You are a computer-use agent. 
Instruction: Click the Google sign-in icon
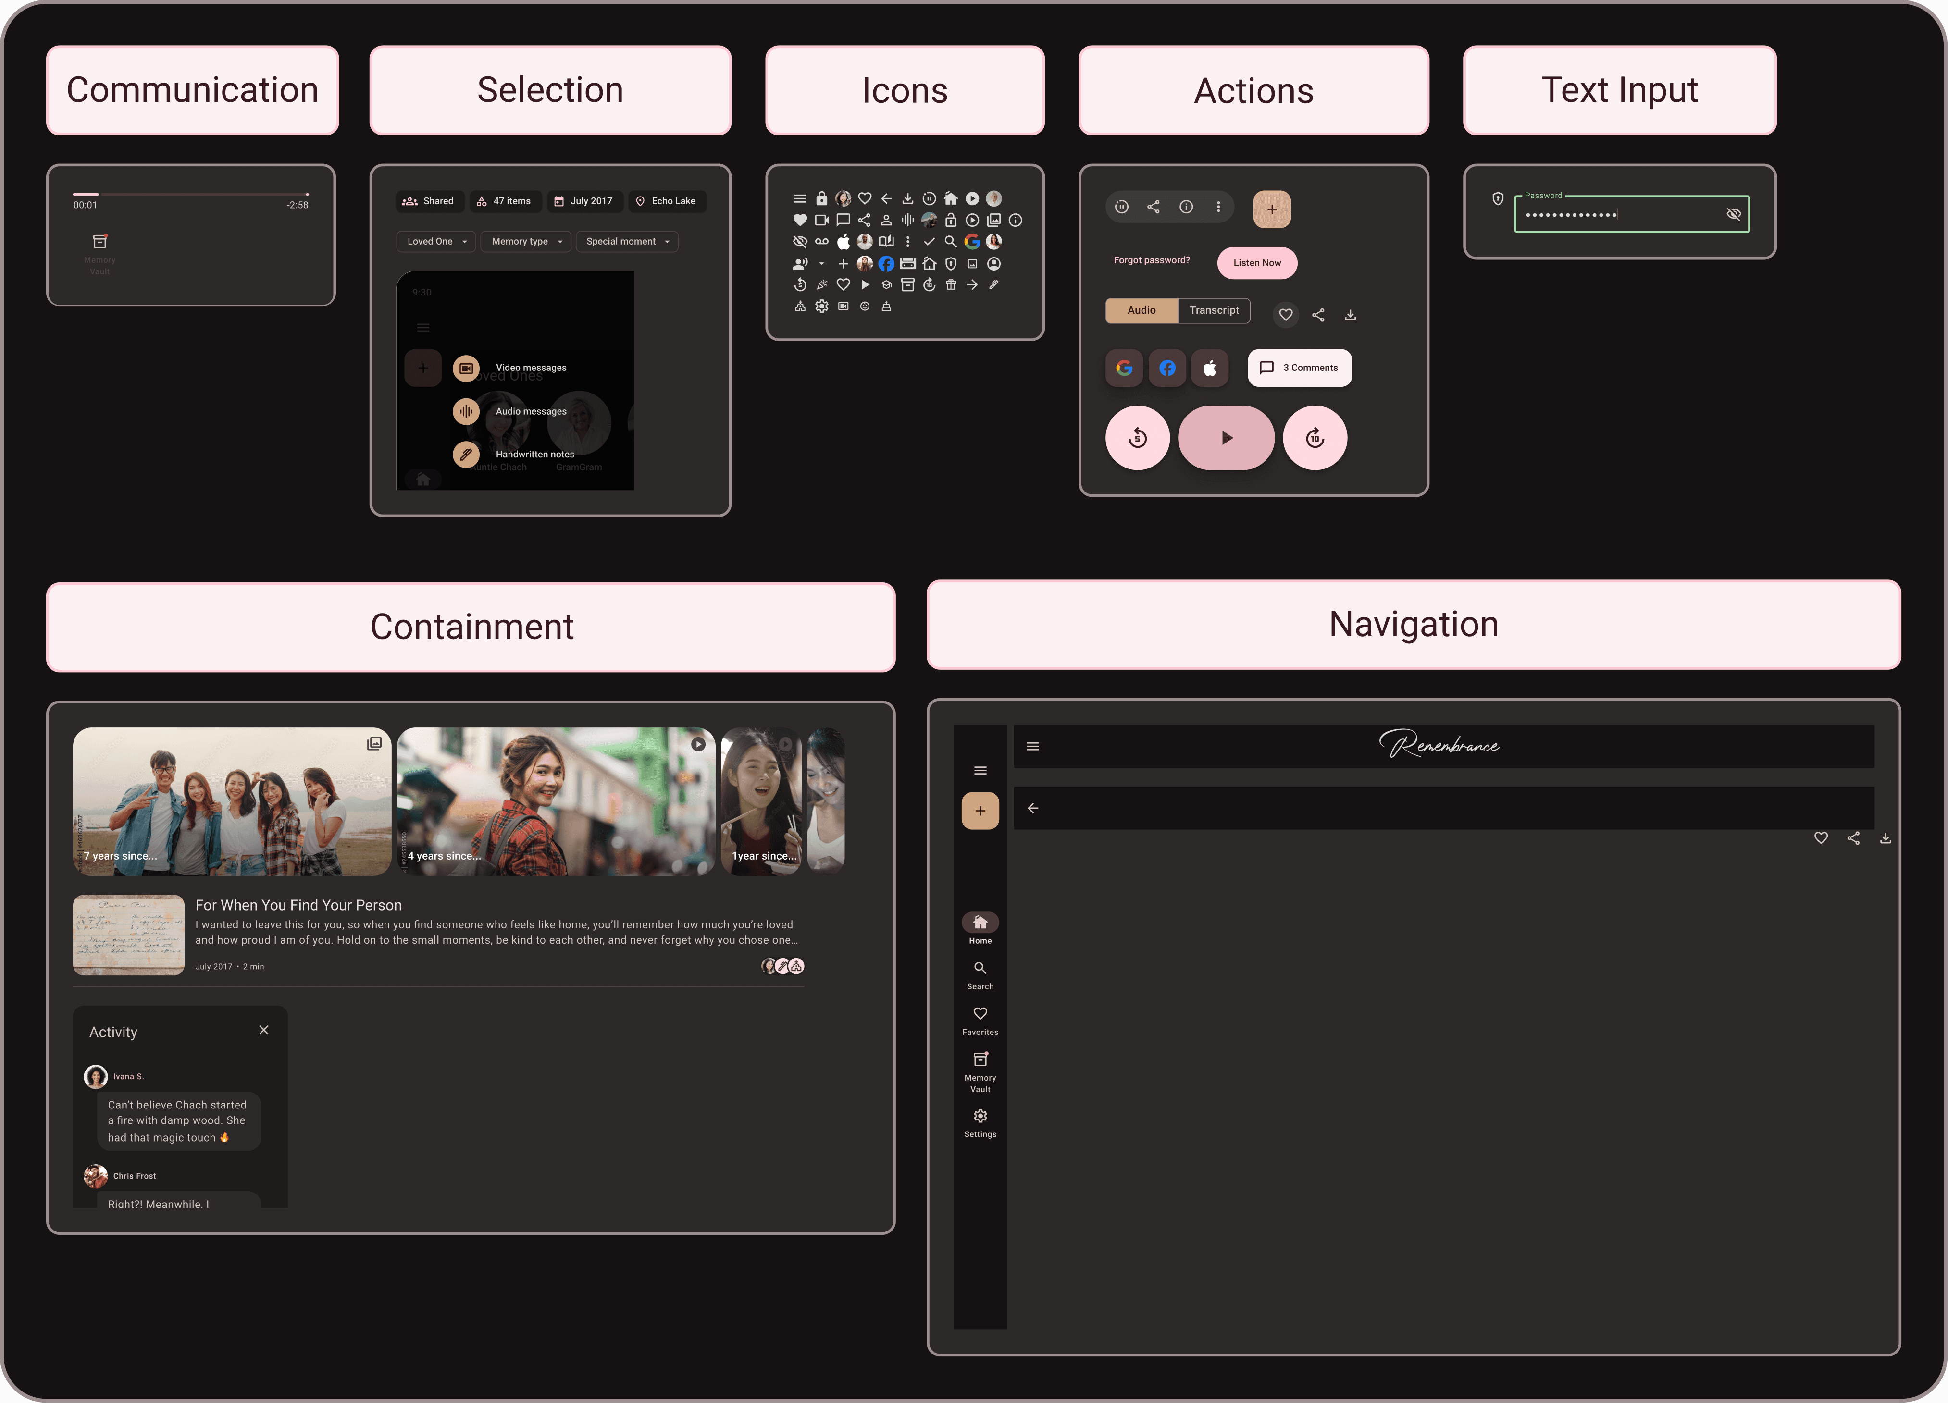click(x=1123, y=368)
